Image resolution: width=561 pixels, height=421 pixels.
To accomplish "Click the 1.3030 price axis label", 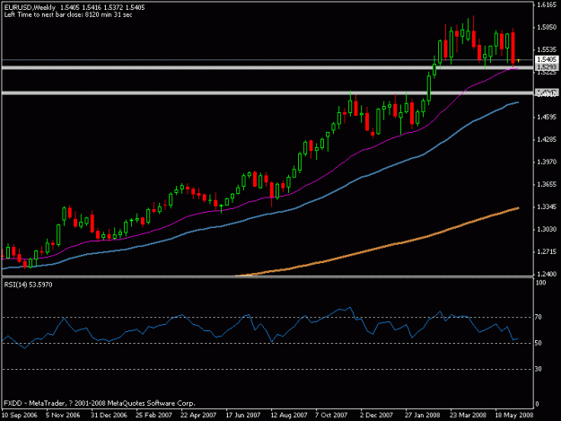I will pos(547,229).
